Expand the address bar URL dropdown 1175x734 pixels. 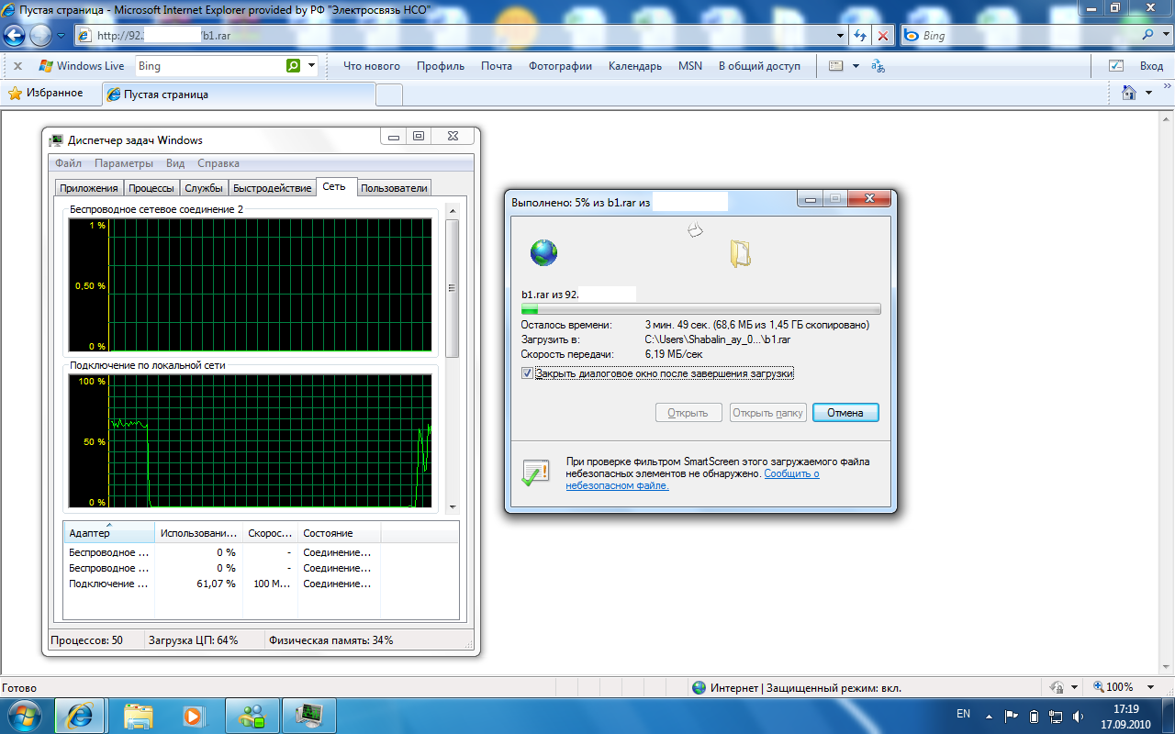click(842, 36)
